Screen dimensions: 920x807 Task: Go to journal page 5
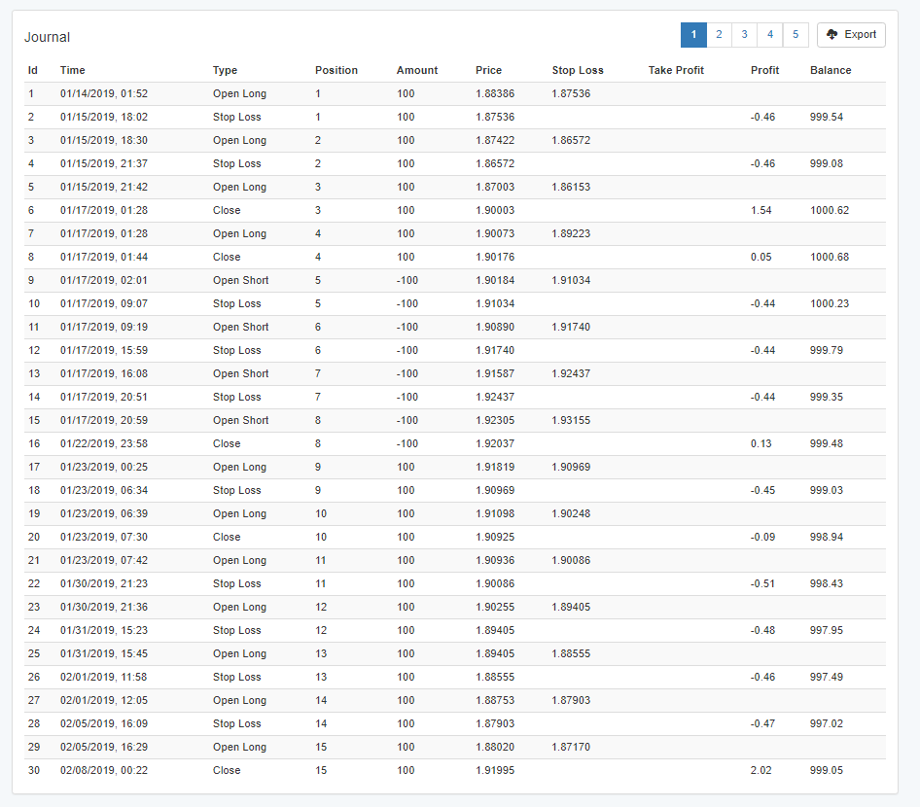[x=796, y=35]
